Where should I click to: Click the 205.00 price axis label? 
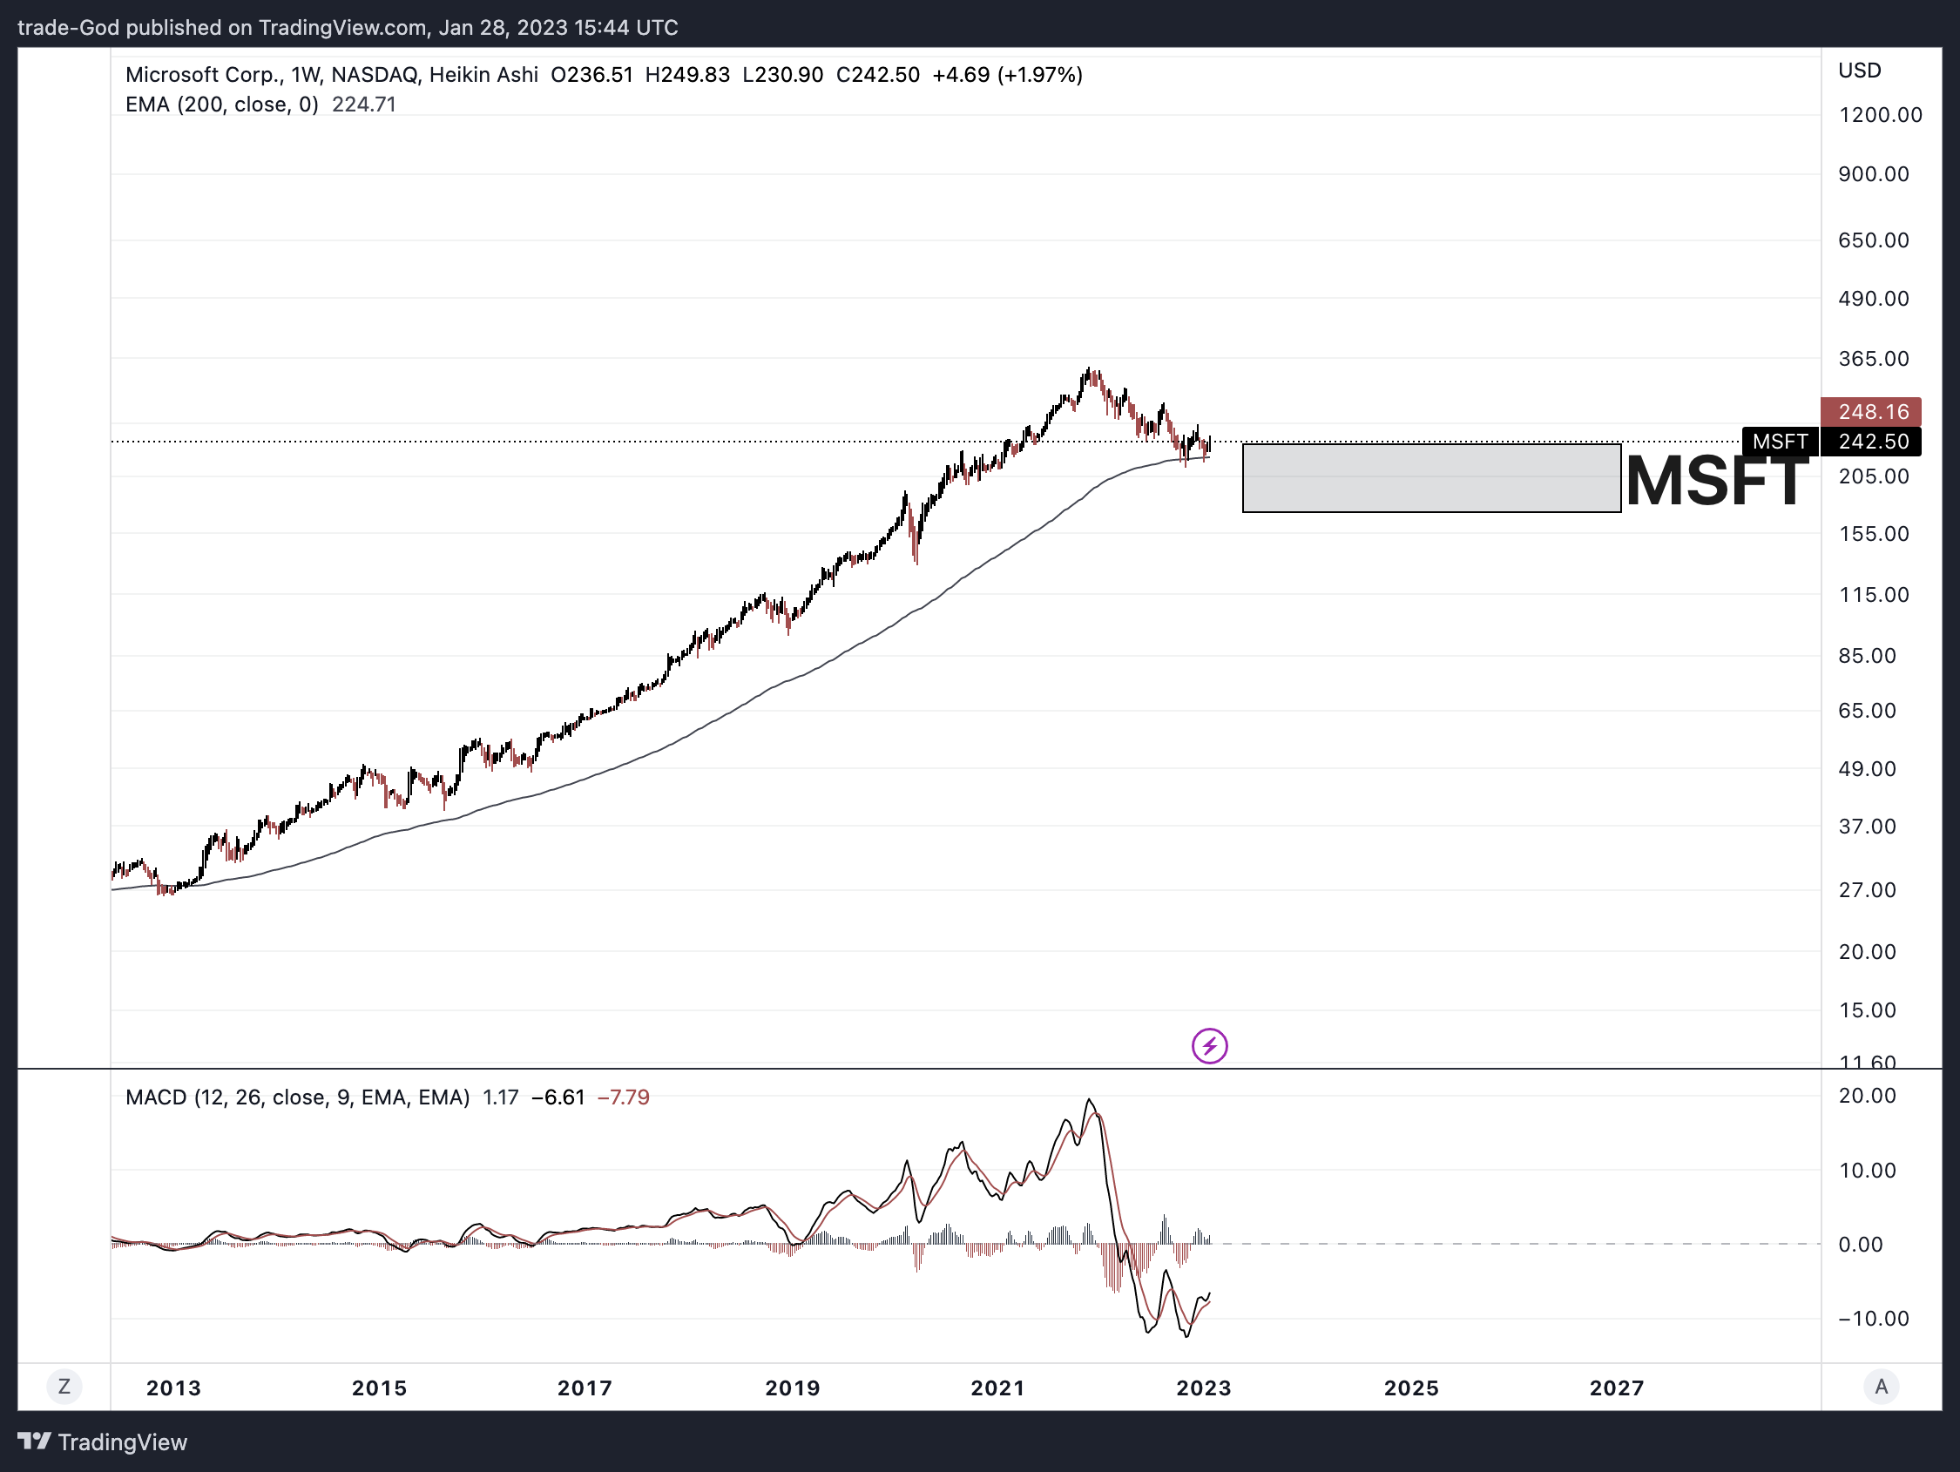click(x=1873, y=476)
